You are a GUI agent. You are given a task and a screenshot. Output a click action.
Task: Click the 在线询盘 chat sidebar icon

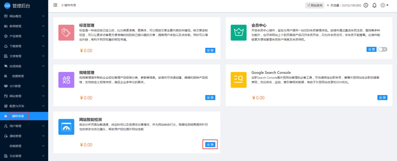click(6, 66)
